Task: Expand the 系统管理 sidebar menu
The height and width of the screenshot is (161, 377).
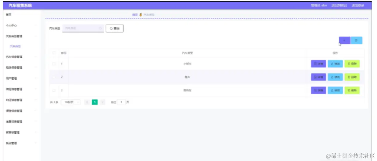Action: click(22, 143)
